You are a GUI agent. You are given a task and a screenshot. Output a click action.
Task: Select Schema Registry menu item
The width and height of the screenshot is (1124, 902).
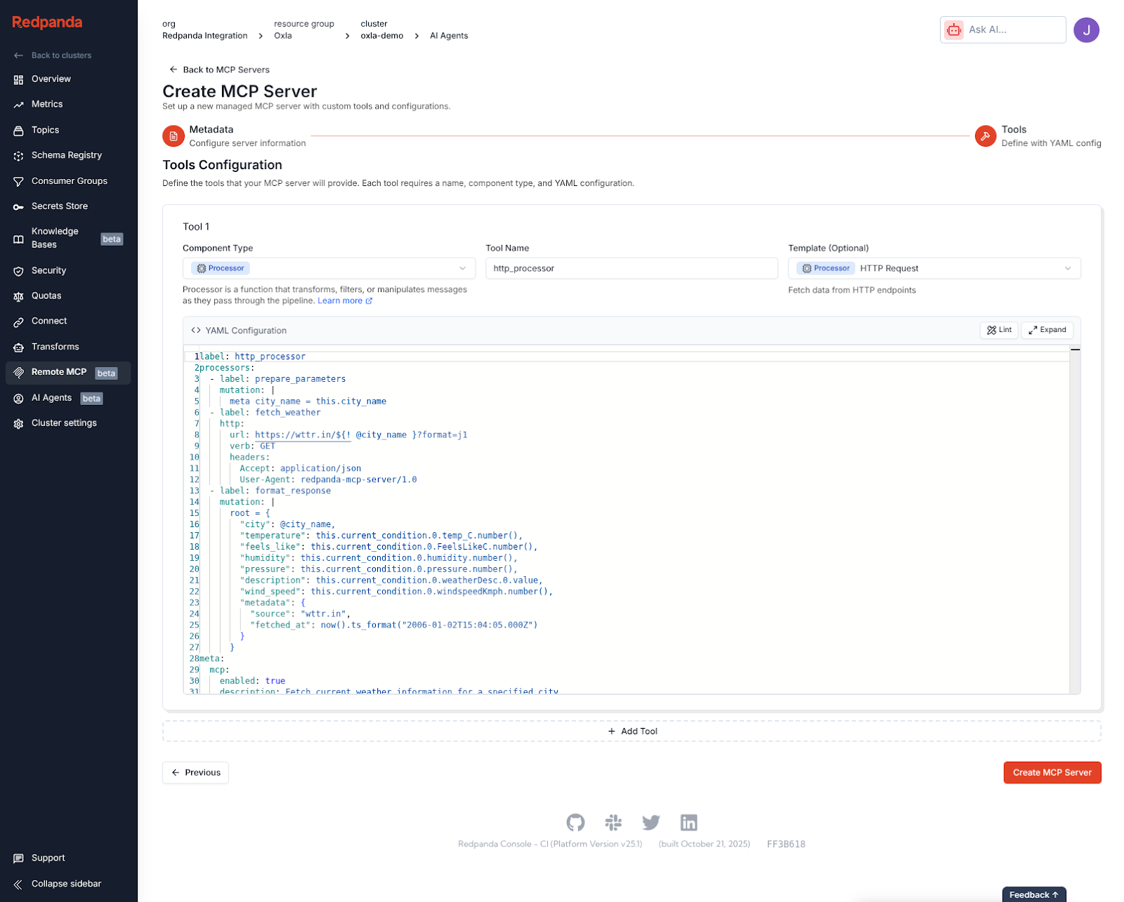pyautogui.click(x=67, y=155)
